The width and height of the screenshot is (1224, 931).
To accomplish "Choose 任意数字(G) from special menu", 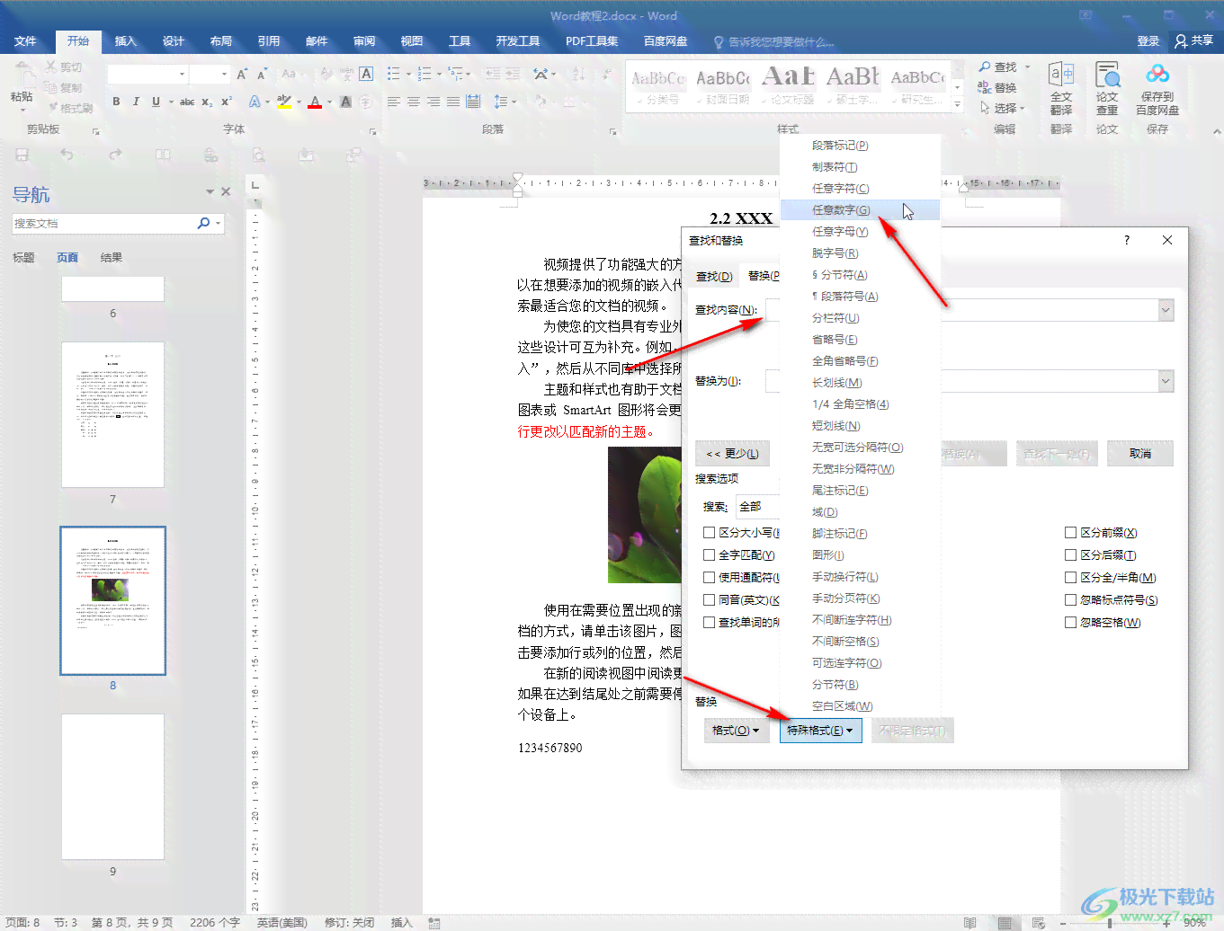I will [x=860, y=210].
